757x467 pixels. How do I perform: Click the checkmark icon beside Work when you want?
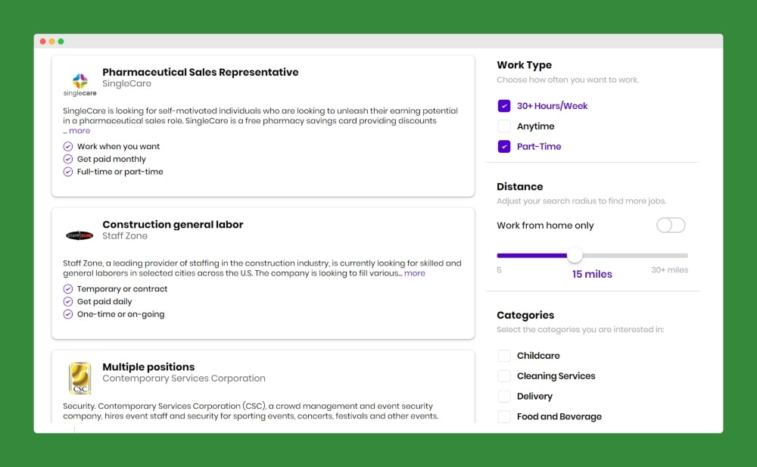tap(68, 147)
